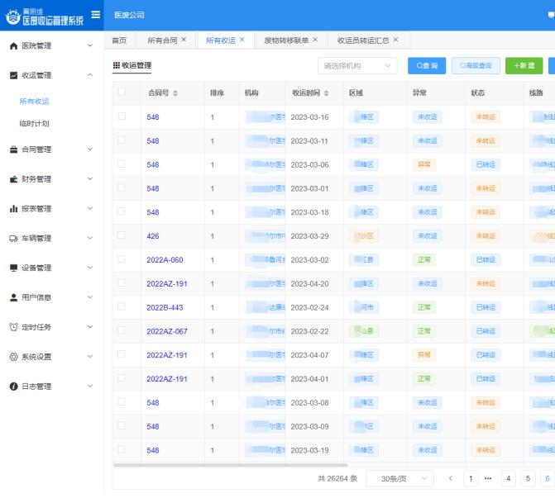
Task: Toggle the select-all checkbox in table header
Action: coord(122,92)
